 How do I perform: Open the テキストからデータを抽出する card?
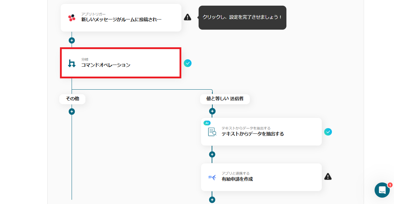point(261,132)
